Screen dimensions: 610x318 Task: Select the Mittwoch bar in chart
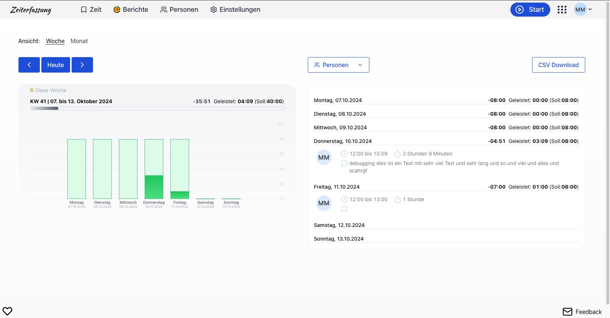[128, 169]
